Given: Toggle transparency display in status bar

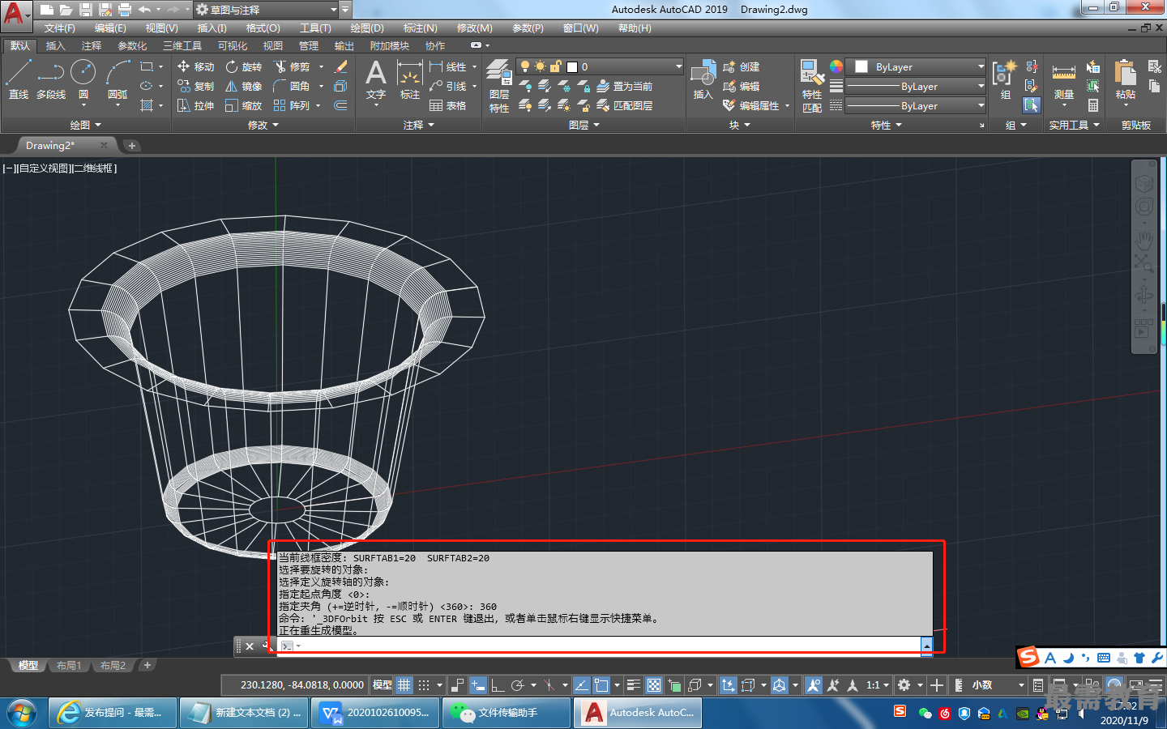Looking at the screenshot, I should point(654,685).
